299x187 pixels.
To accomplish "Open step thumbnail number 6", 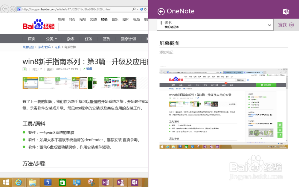I will pyautogui.click(x=112, y=83).
